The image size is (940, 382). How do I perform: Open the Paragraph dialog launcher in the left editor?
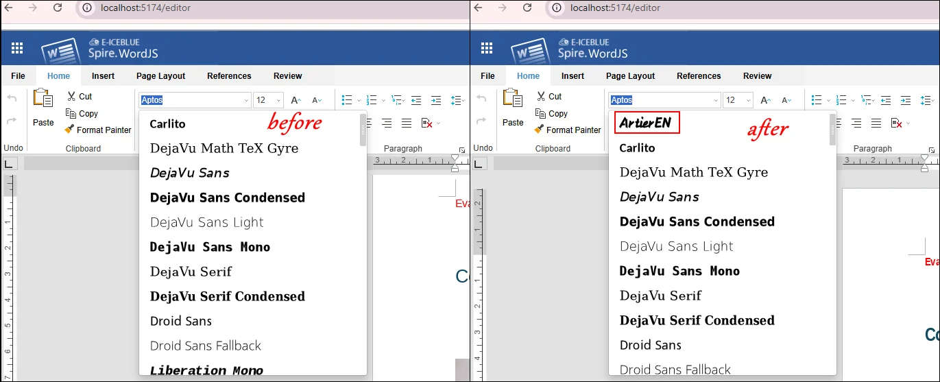coord(461,149)
